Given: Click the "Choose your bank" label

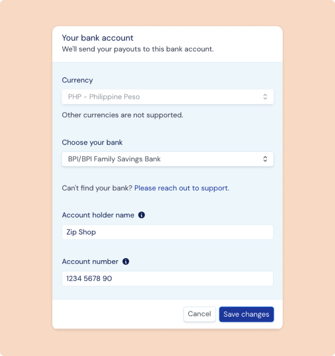Looking at the screenshot, I should coord(92,142).
